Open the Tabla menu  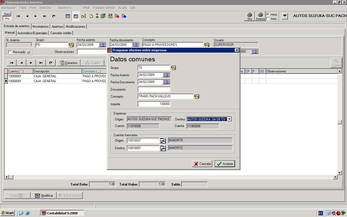[x=23, y=8]
